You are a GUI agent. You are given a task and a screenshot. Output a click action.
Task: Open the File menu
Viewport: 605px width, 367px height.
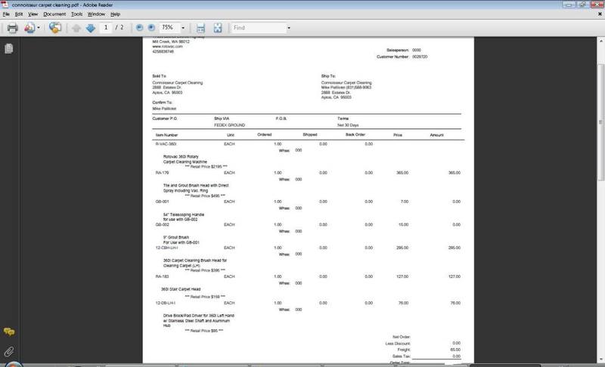[x=6, y=14]
